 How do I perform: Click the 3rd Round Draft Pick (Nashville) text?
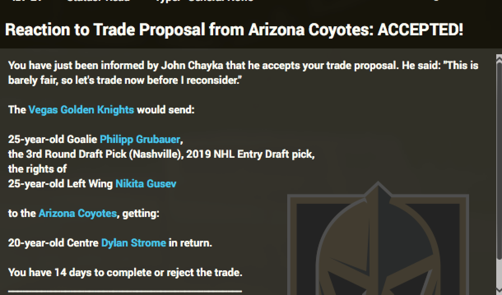[95, 154]
